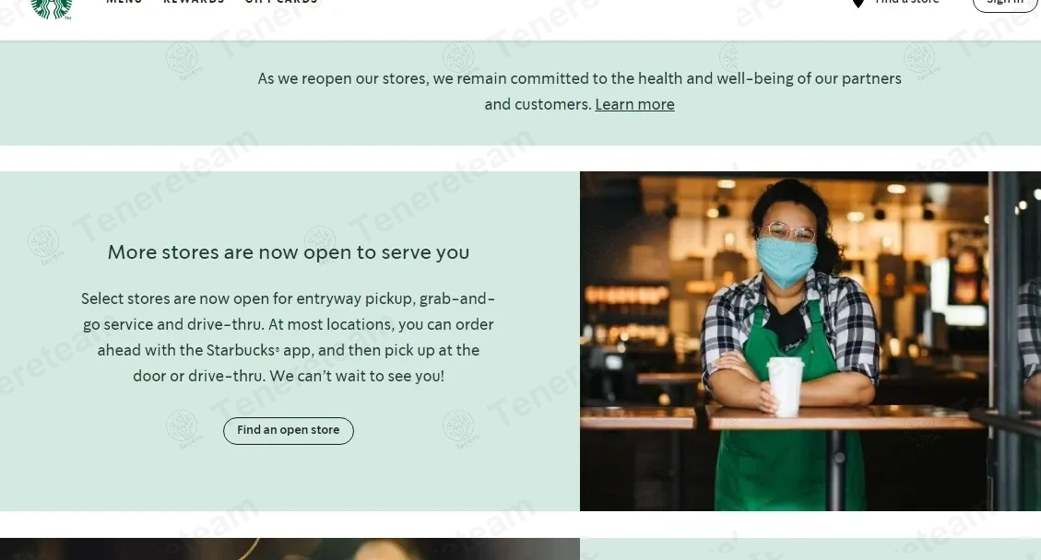Screen dimensions: 1041x560
Task: Follow the Learn more link
Action: tap(634, 104)
